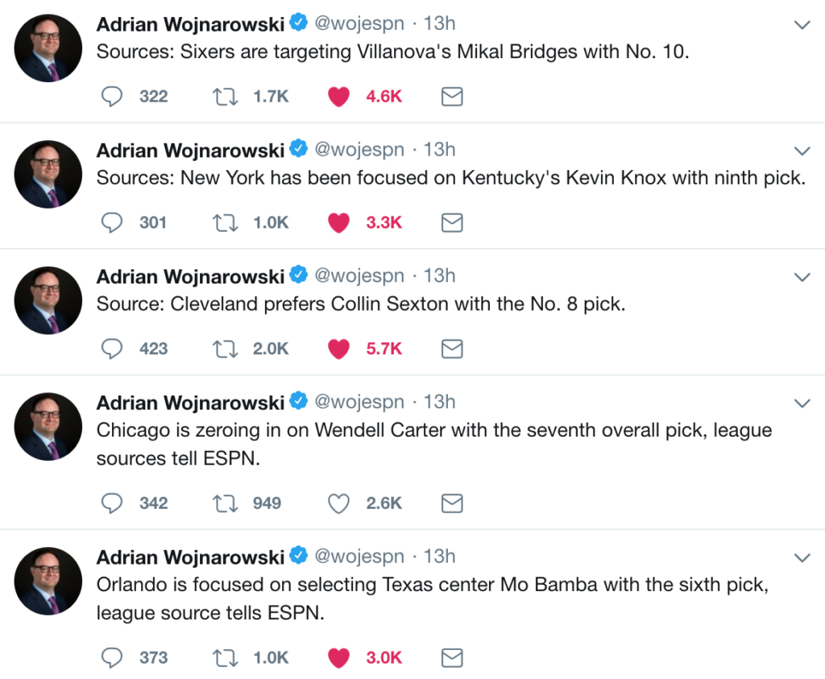This screenshot has height=679, width=825.
Task: Open the Adrian Wojnarowski name on the Wendell Carter tweet
Action: 190,402
